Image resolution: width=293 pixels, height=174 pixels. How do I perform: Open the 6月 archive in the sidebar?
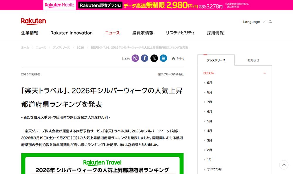coord(209,112)
